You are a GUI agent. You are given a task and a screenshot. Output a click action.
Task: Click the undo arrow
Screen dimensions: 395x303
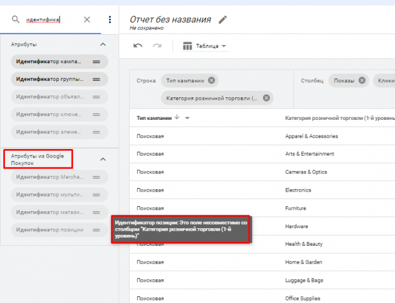(x=138, y=46)
